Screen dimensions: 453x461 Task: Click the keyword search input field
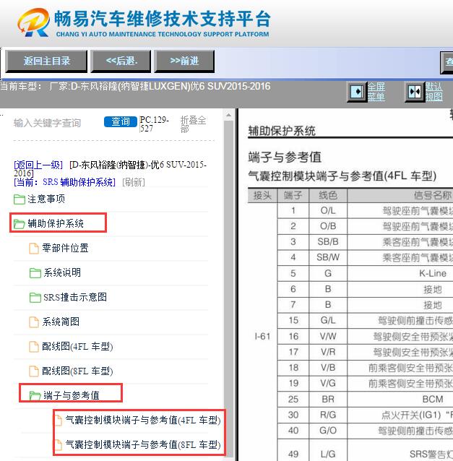tap(57, 123)
